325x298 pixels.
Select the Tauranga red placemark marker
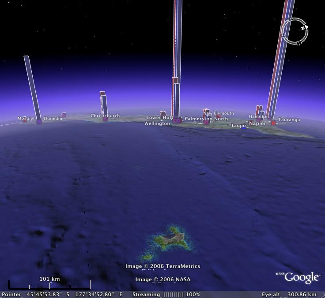click(273, 123)
